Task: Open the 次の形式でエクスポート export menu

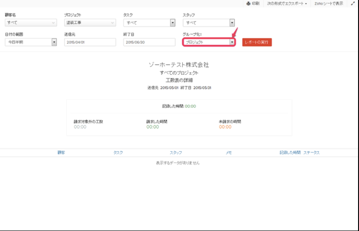Action: pos(287,3)
